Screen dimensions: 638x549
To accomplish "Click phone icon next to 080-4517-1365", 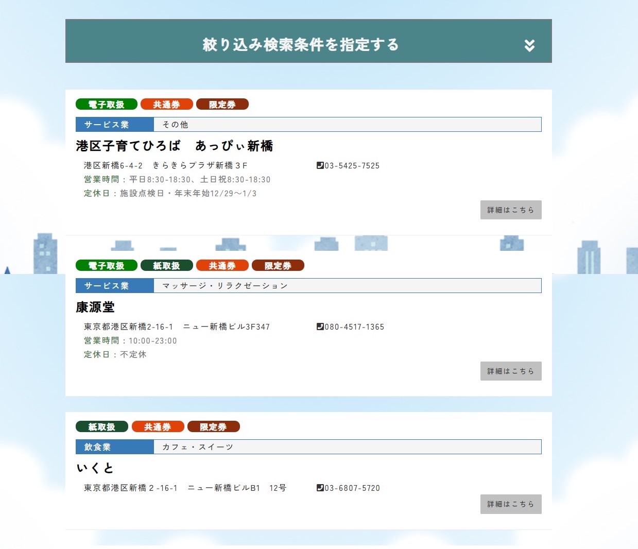I will [x=320, y=327].
